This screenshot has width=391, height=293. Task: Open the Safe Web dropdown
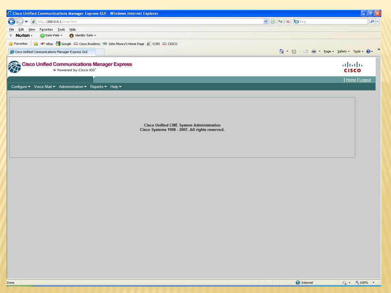51,35
